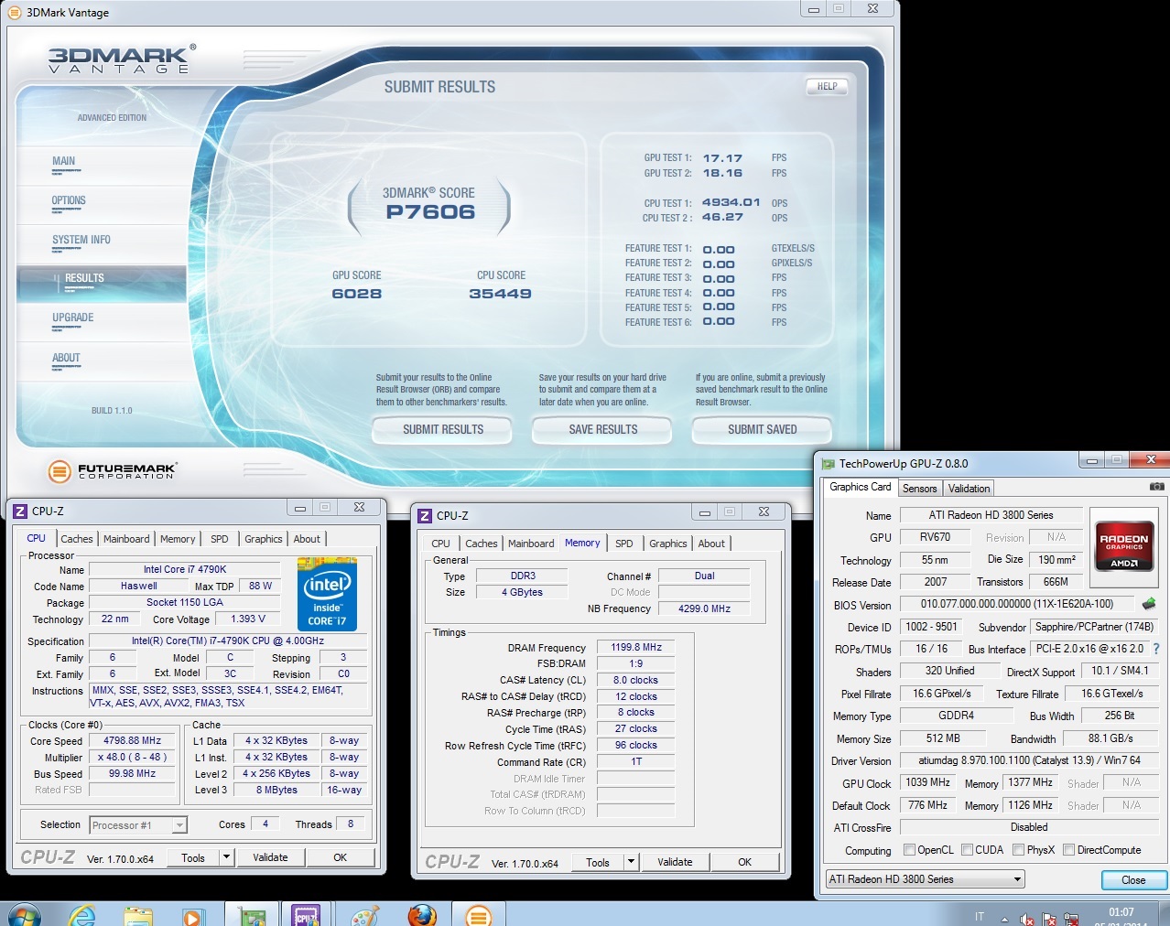Click the Intel Core i7 logo in CPU-Z
This screenshot has width=1170, height=926.
[327, 594]
